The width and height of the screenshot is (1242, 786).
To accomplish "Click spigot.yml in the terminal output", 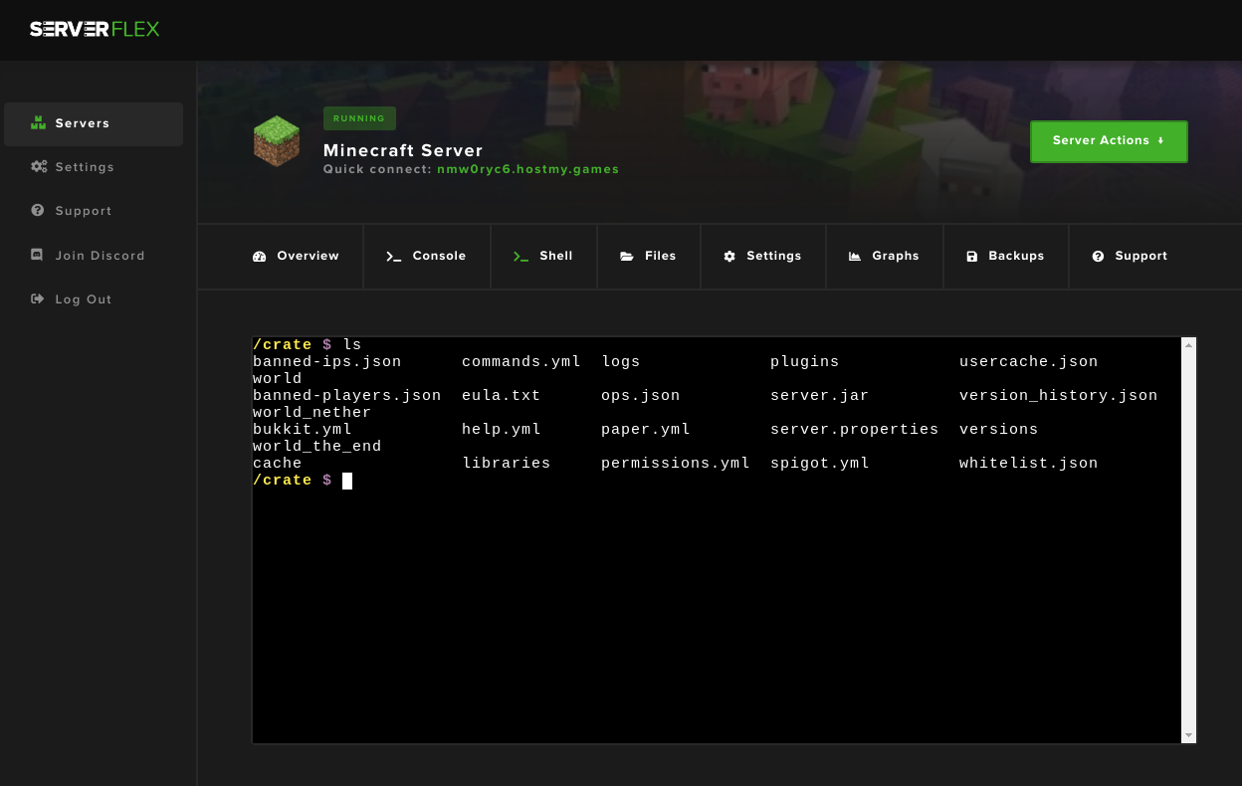I will [x=820, y=464].
